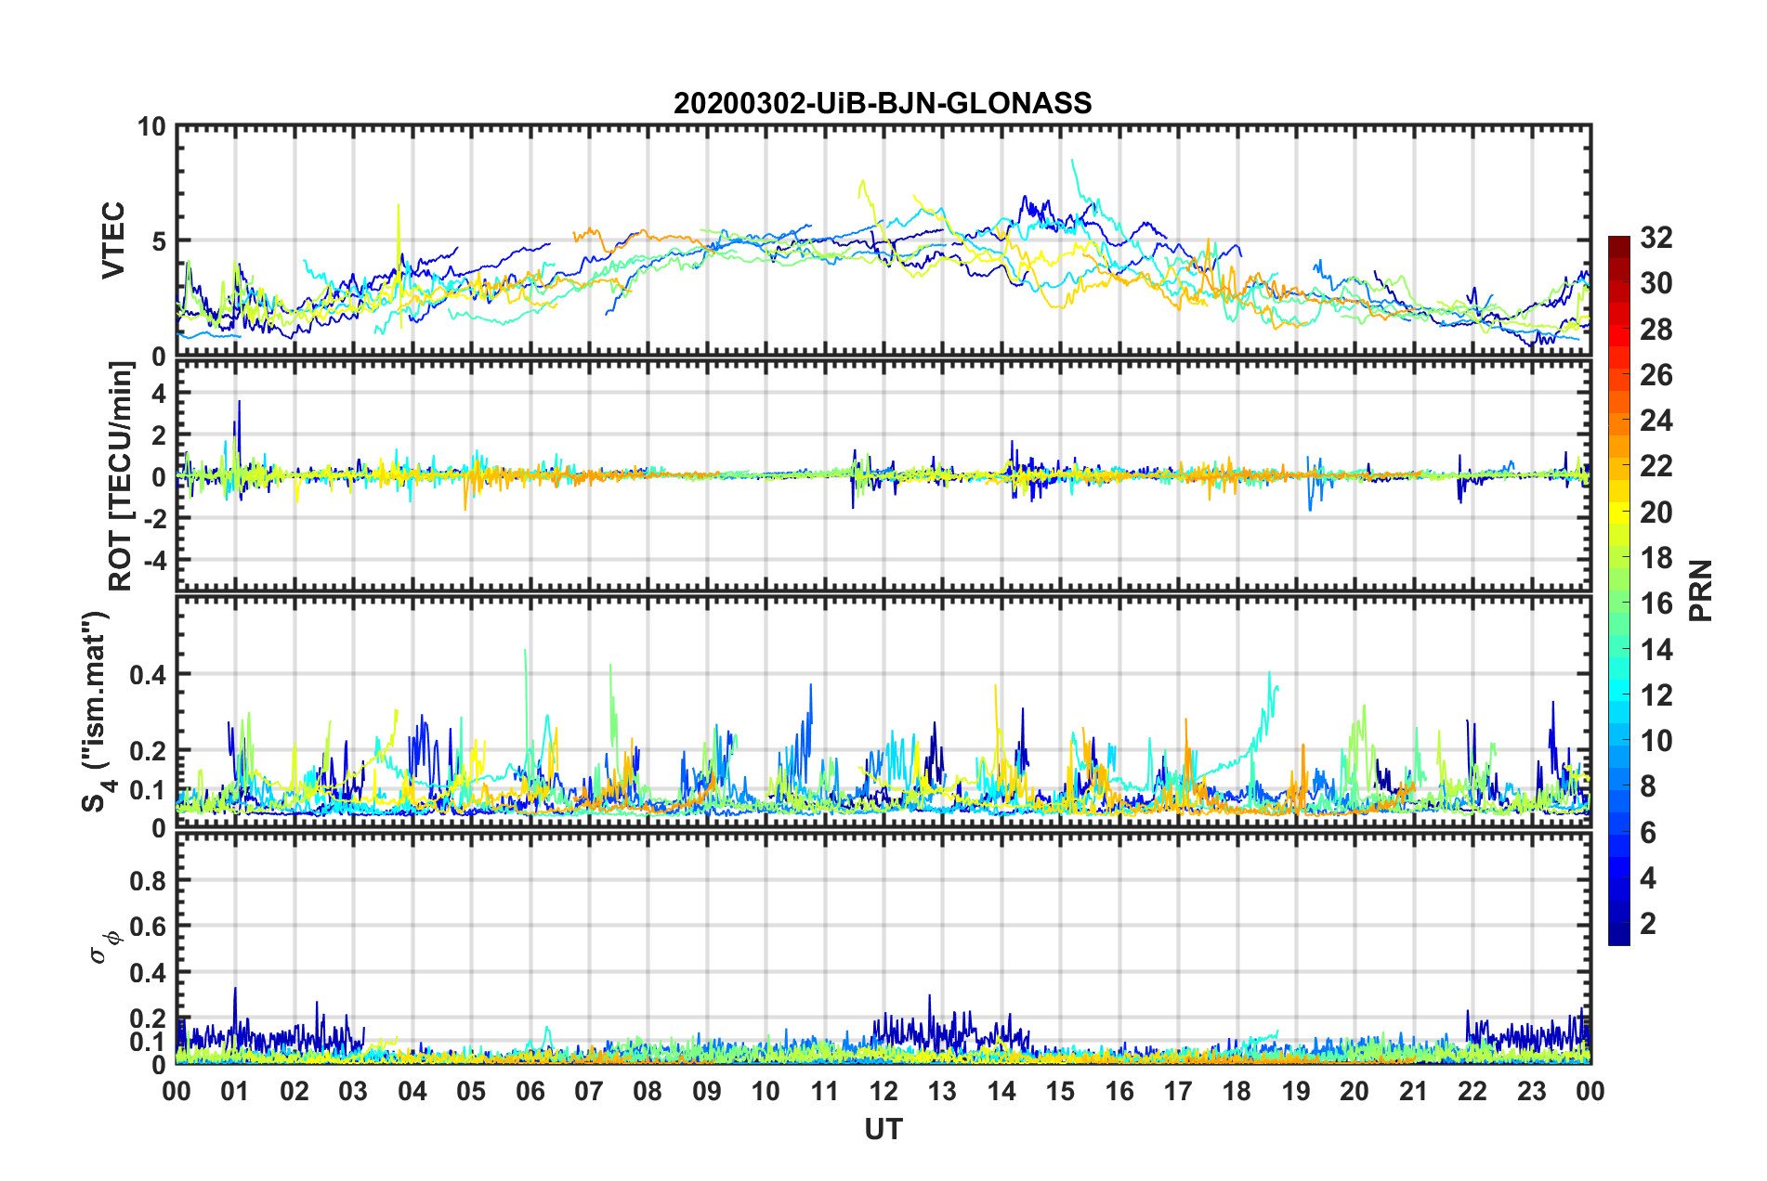Viewport: 1767px width, 1181px height.
Task: Click x-axis hour tick 23
Action: (1531, 1091)
